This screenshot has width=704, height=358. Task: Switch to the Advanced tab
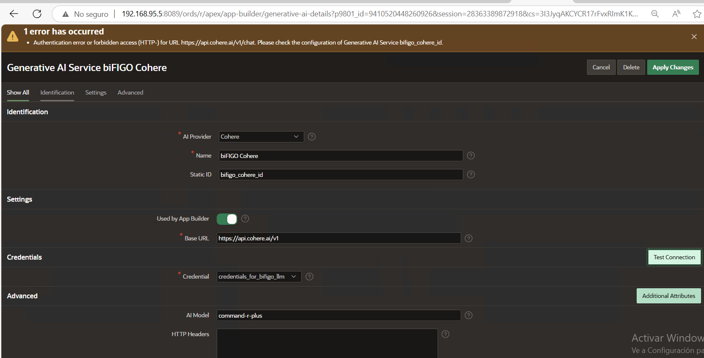click(130, 92)
